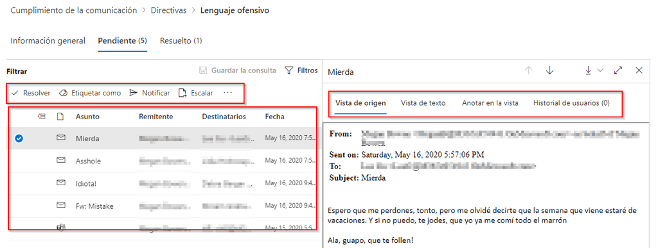Uncheck the selected Mierda row checkbox
Viewport: 658px width, 248px height.
(x=19, y=138)
